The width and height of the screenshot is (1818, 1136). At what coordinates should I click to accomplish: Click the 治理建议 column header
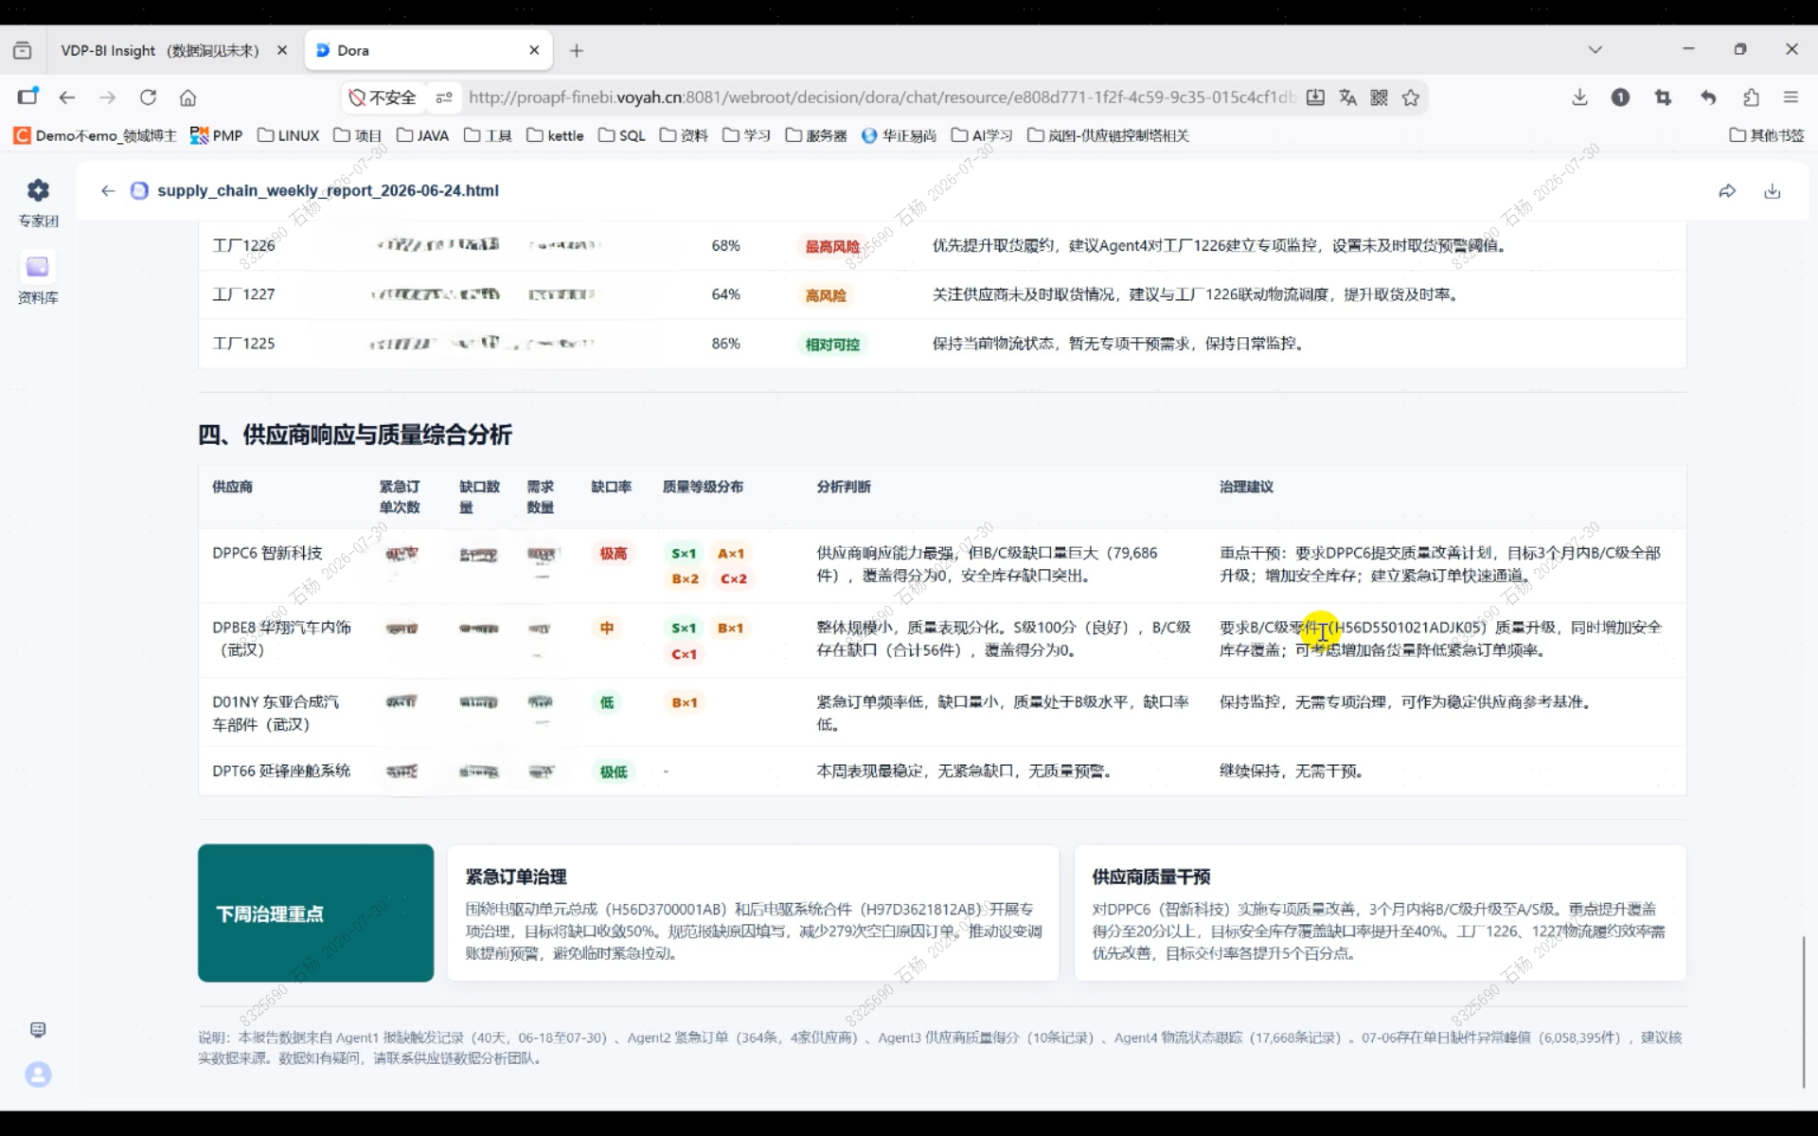[x=1246, y=487]
